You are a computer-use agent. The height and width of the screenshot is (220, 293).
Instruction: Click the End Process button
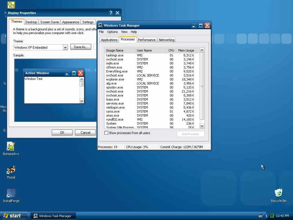pyautogui.click(x=190, y=134)
